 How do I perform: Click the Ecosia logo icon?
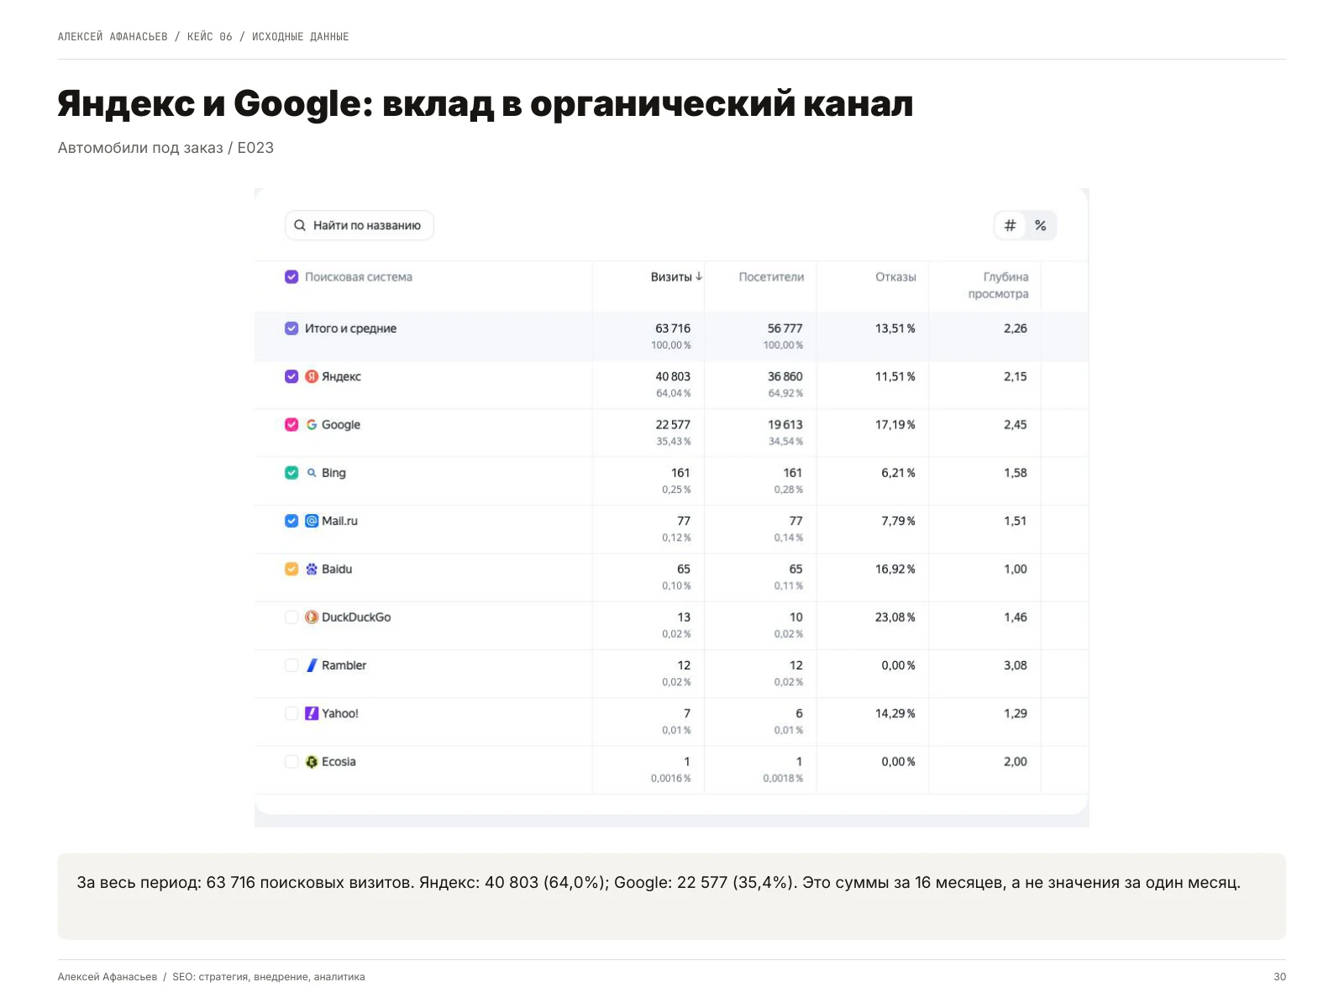point(312,762)
